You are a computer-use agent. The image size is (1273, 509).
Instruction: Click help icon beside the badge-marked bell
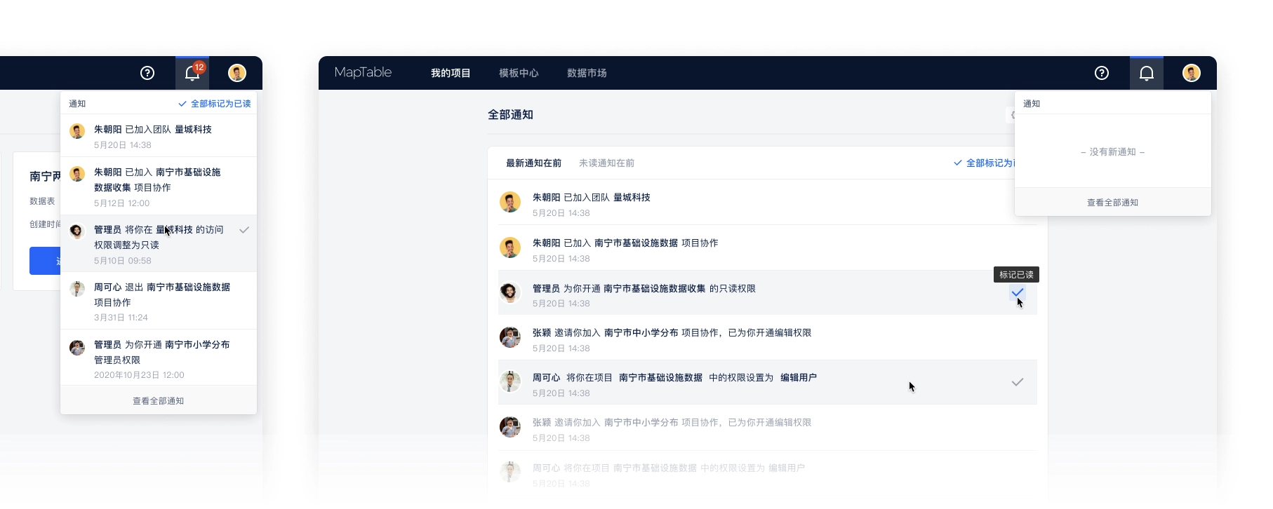(x=147, y=73)
